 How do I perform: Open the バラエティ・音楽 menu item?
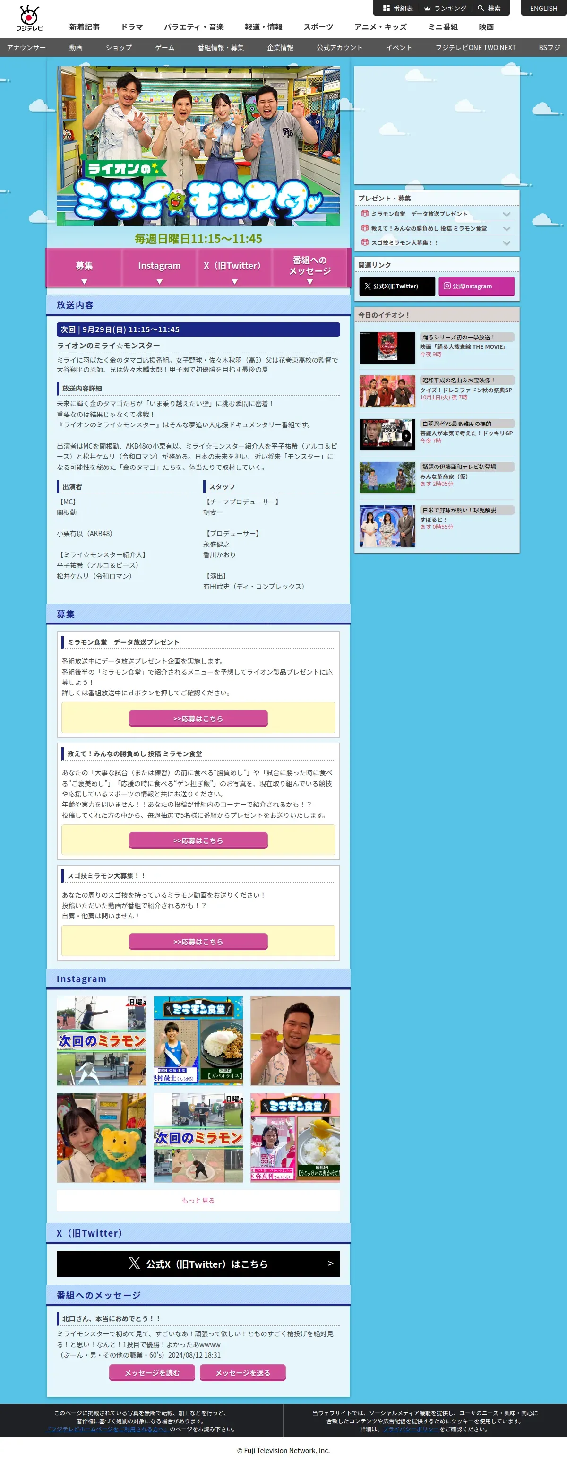tap(194, 27)
